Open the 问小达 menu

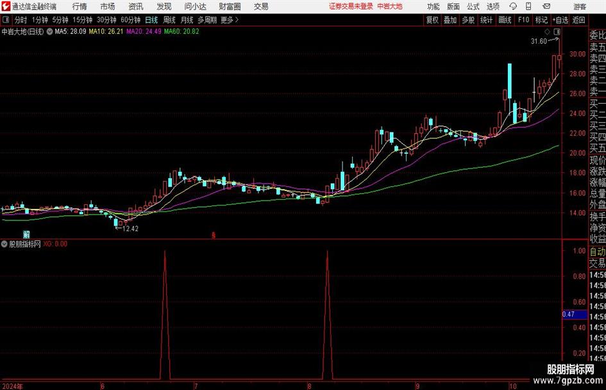(195, 6)
